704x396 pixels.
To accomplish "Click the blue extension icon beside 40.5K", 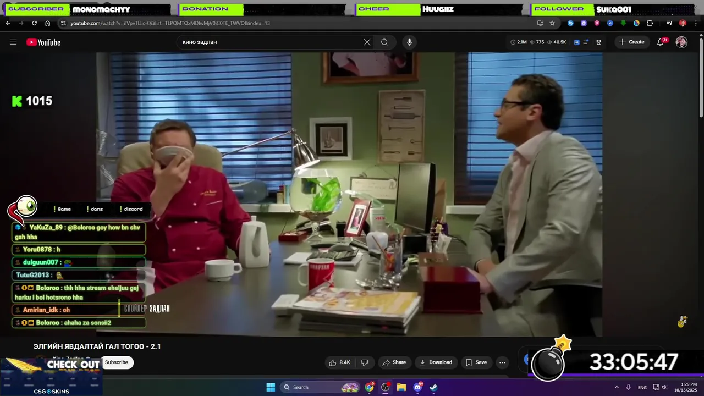I will pos(577,42).
